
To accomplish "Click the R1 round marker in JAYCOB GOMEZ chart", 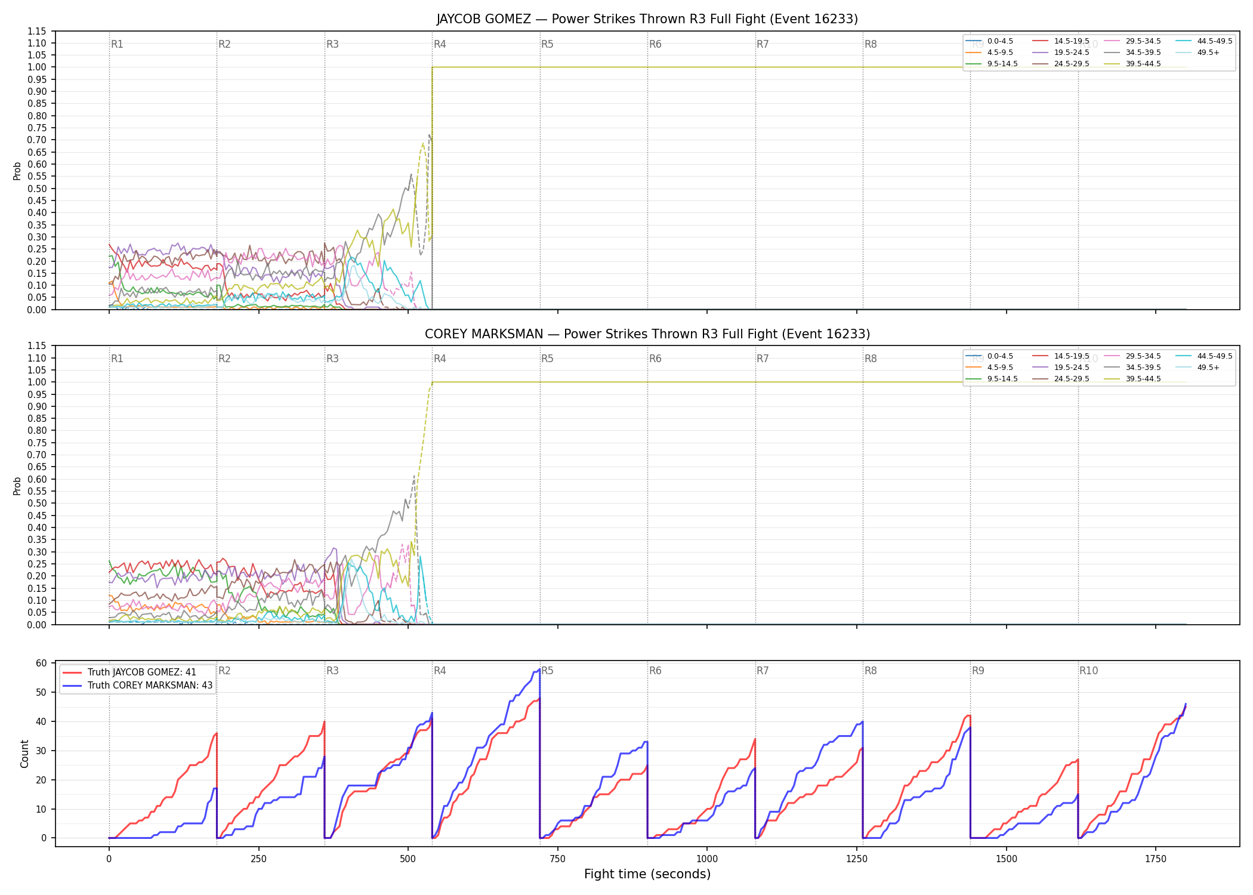I will [117, 44].
